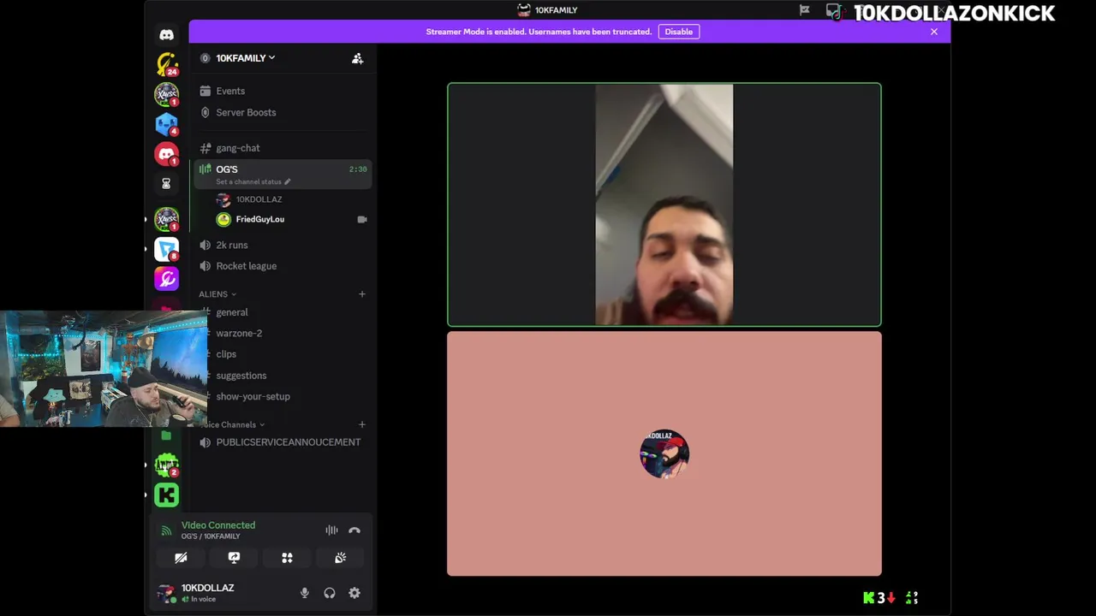
Task: Toggle noise suppression waveform button
Action: point(331,530)
